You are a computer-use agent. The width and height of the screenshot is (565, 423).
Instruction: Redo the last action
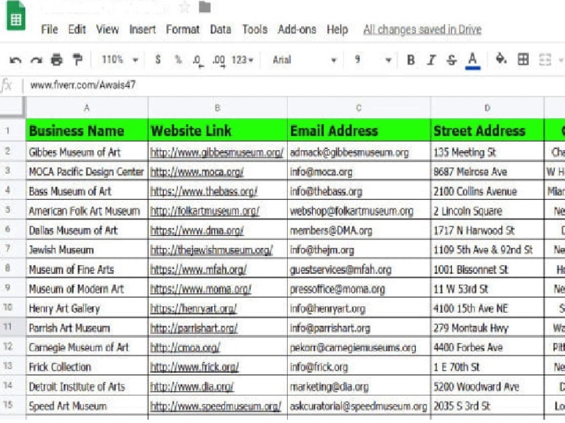36,60
